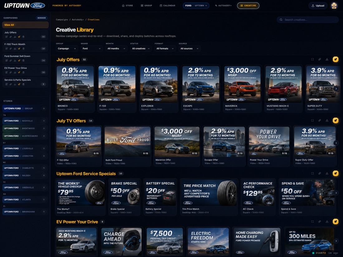Go to the Group nav item
Viewport: 343px width, 257px height.
click(146, 6)
